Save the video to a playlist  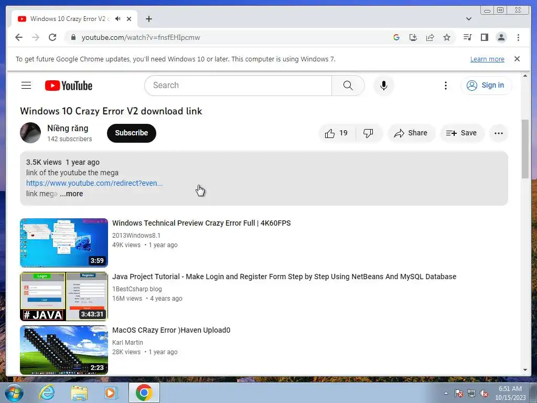tap(461, 133)
